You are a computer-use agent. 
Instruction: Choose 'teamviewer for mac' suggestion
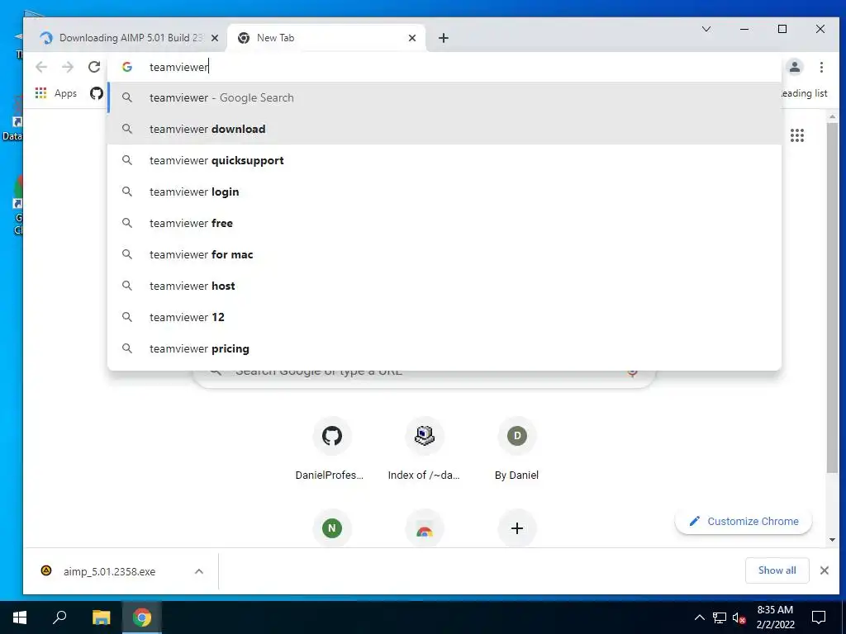[444, 254]
